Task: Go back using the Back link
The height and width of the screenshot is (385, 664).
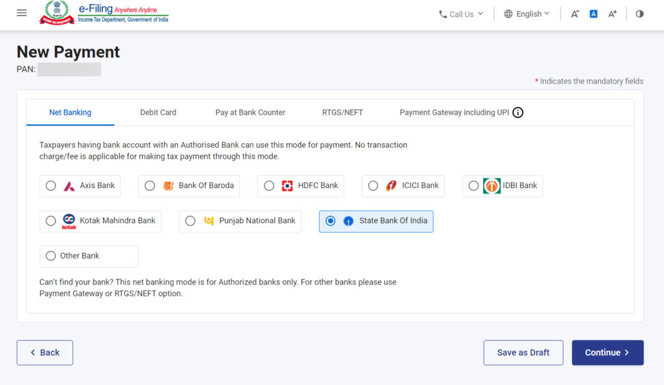Action: coord(44,352)
